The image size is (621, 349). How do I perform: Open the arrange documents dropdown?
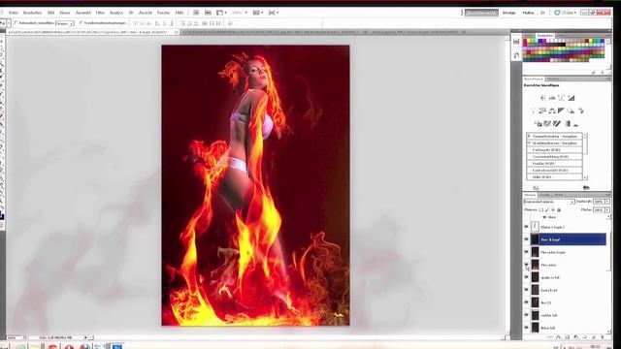pos(258,13)
